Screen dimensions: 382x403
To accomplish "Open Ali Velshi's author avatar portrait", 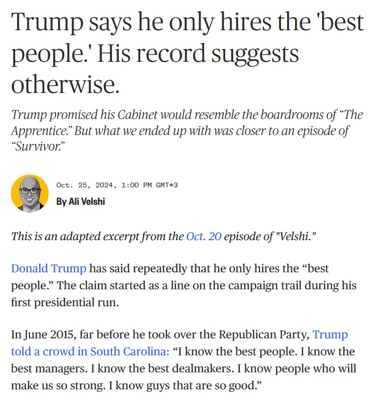I will tap(30, 193).
